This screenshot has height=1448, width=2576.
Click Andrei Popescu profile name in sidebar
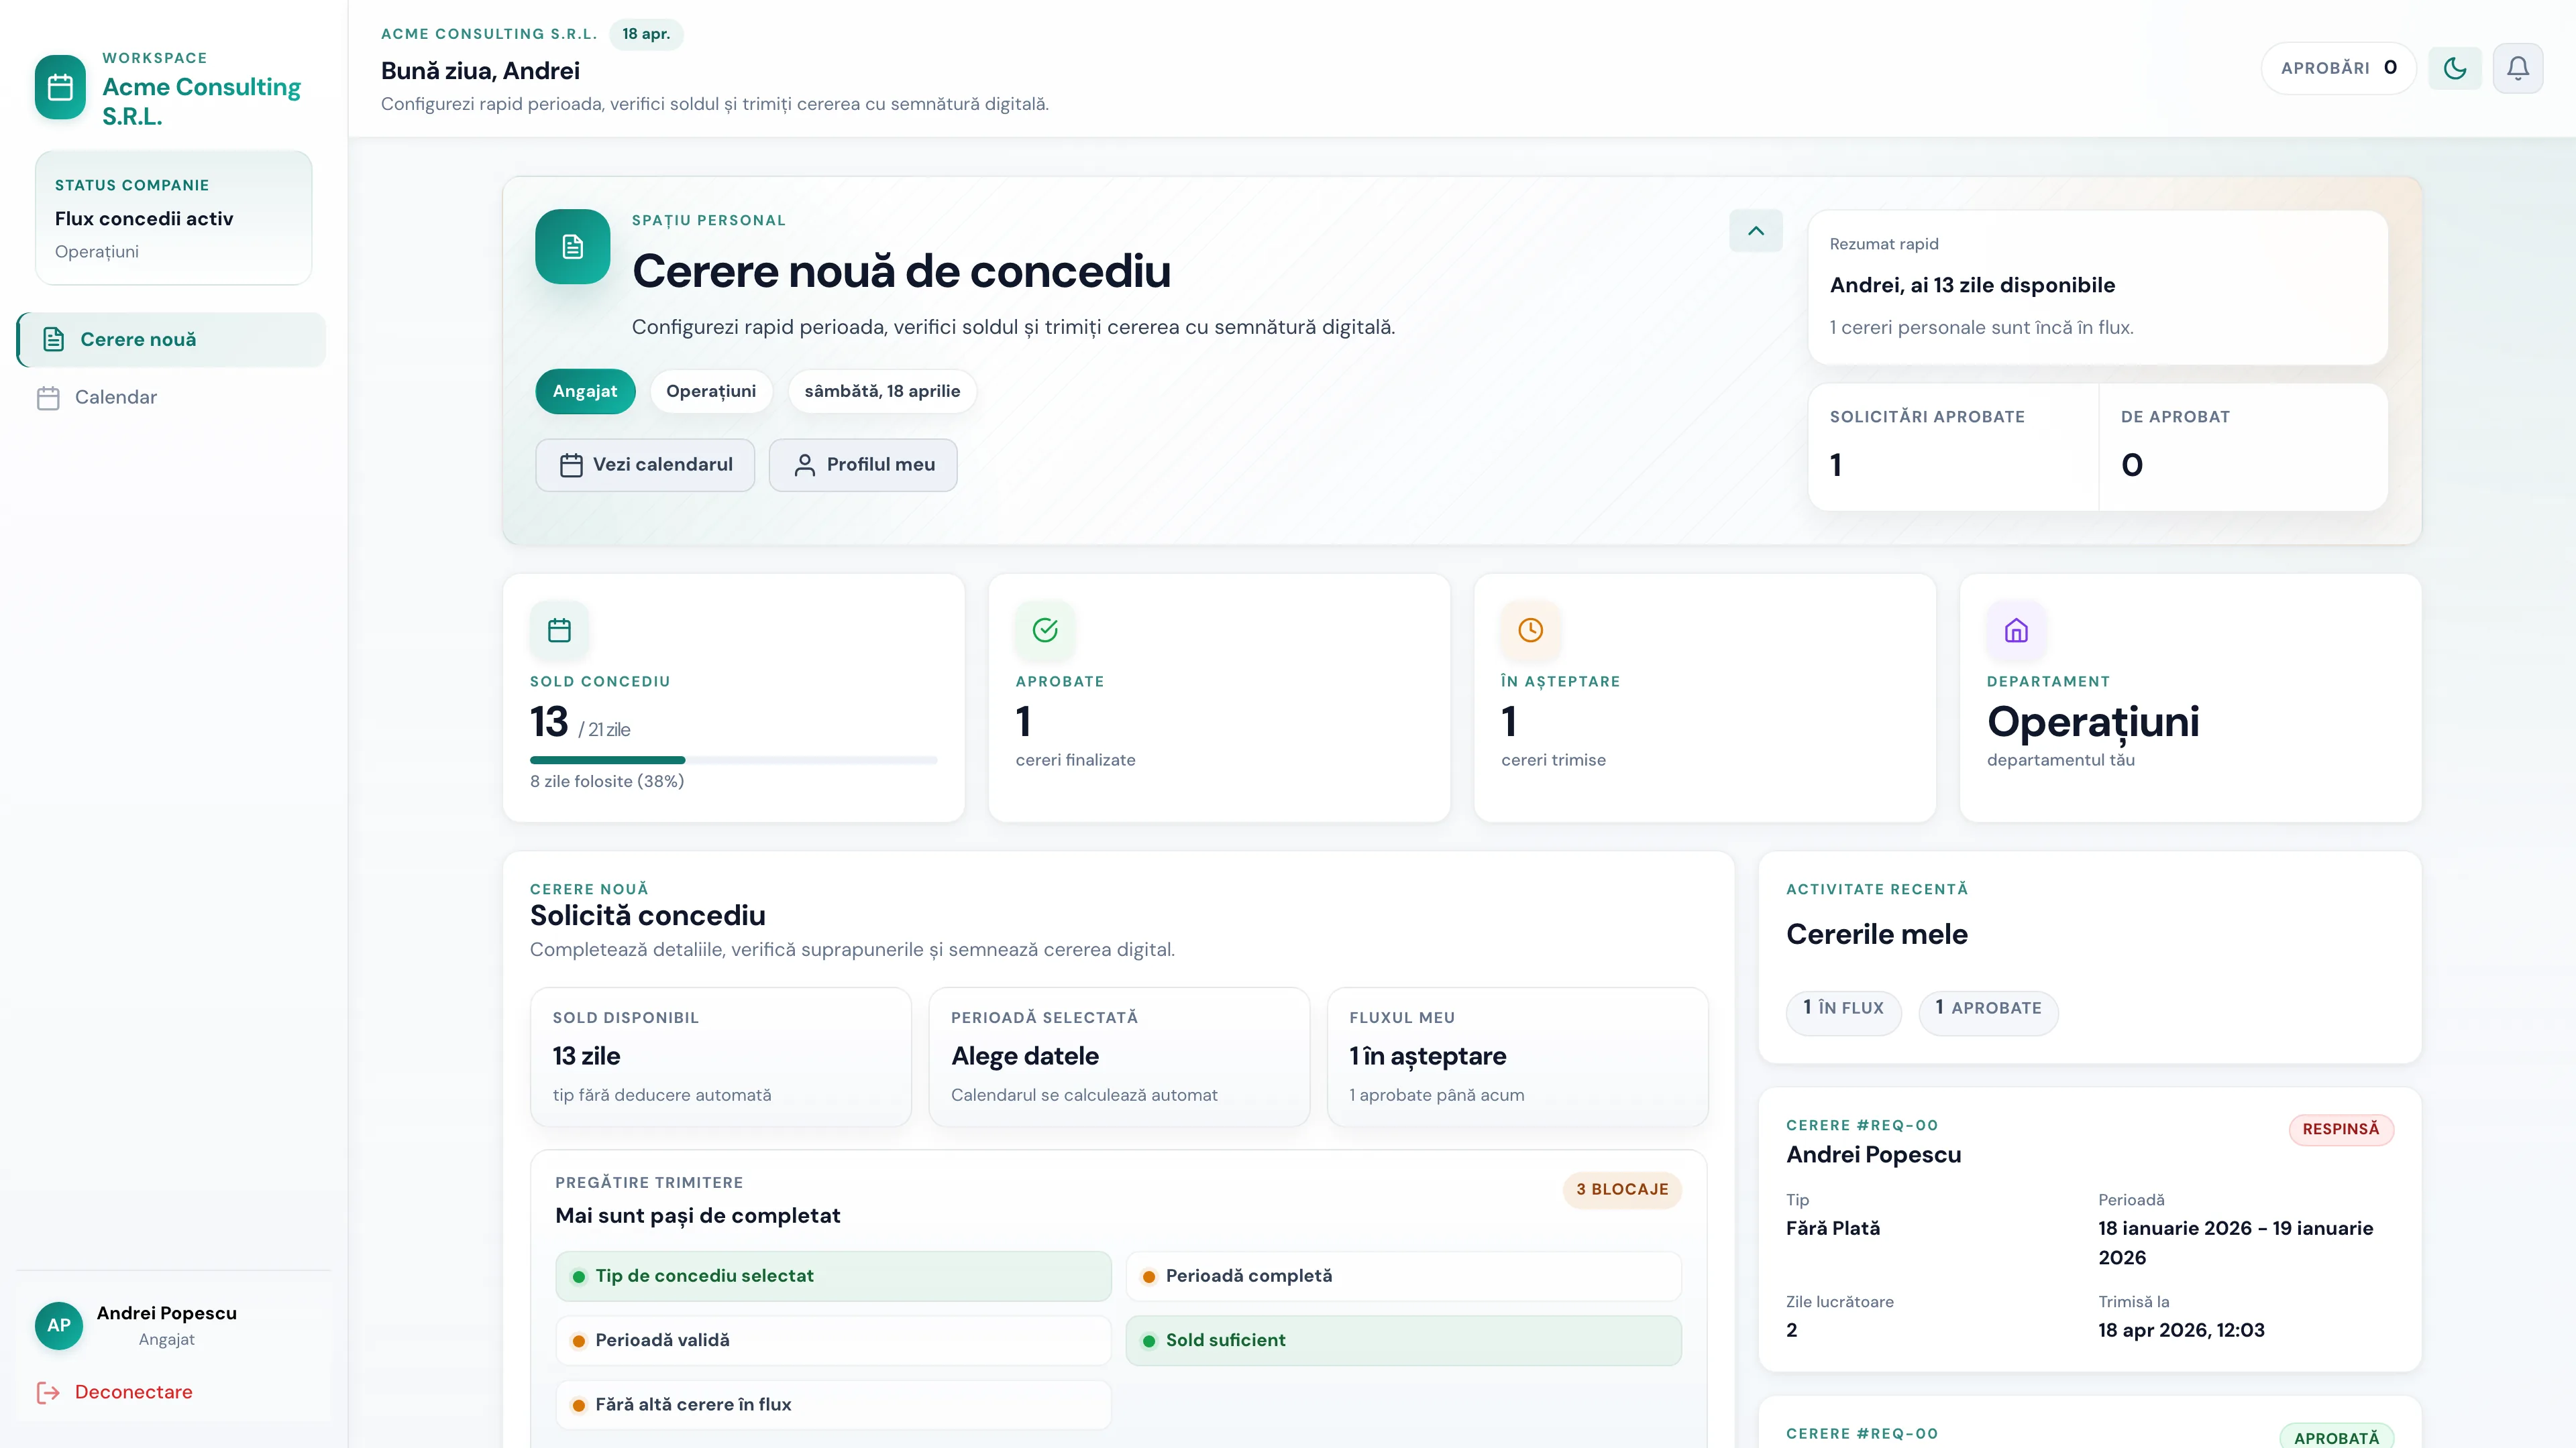click(x=166, y=1313)
